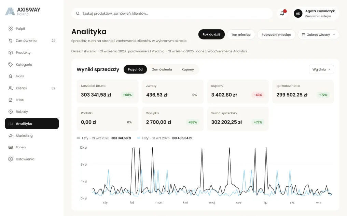Go to Zamówienia in the sidebar
This screenshot has height=216, width=347.
pyautogui.click(x=32, y=40)
